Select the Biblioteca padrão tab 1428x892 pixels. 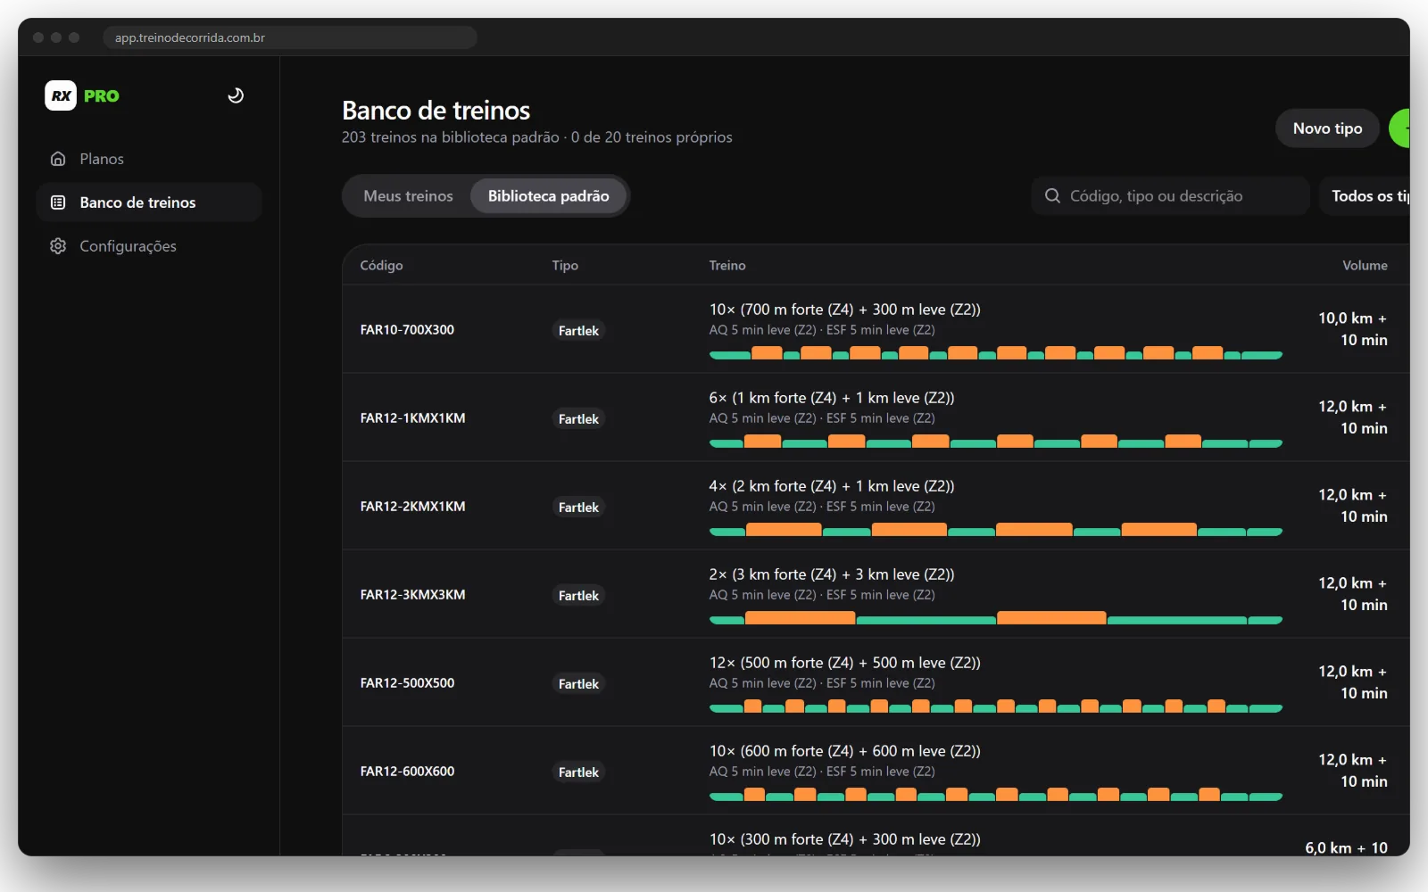pyautogui.click(x=548, y=196)
